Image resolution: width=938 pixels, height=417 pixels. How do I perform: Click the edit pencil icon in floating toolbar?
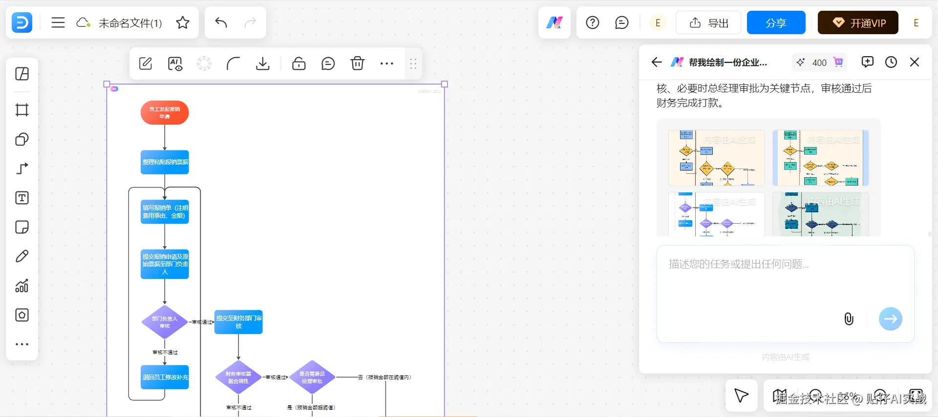coord(146,63)
